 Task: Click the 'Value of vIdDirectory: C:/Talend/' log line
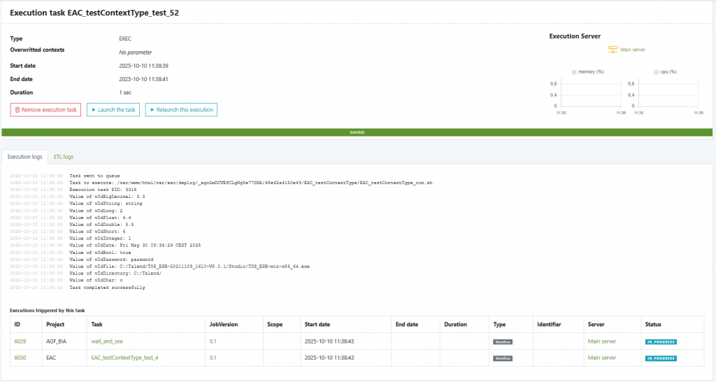(115, 274)
